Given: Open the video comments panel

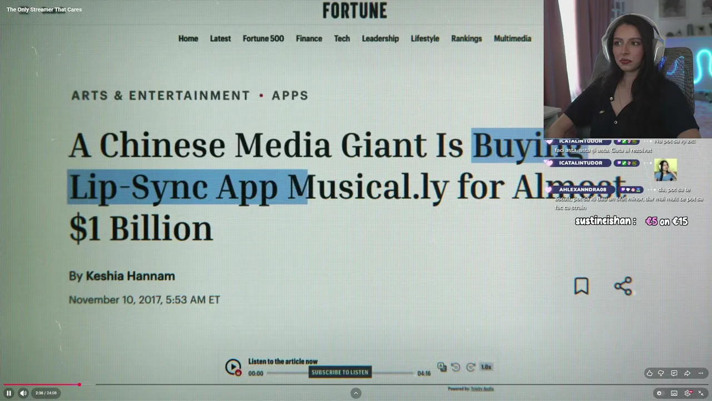Looking at the screenshot, I should tap(674, 373).
